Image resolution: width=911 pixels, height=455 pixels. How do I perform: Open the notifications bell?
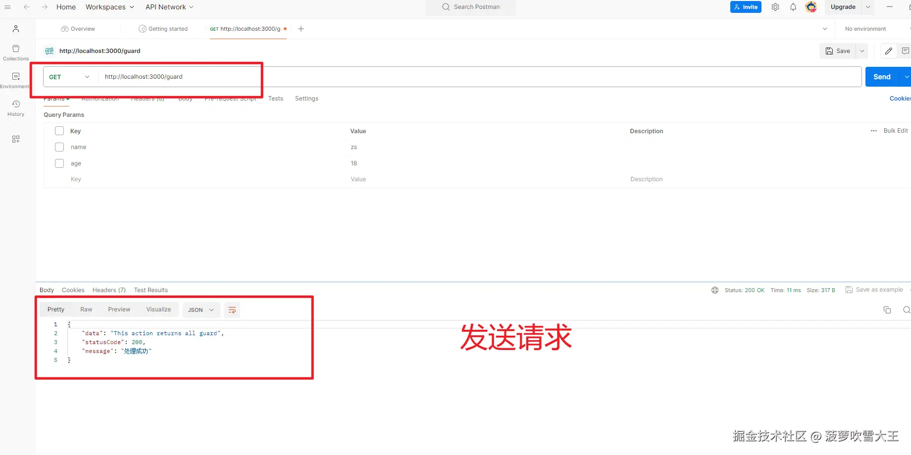point(793,7)
